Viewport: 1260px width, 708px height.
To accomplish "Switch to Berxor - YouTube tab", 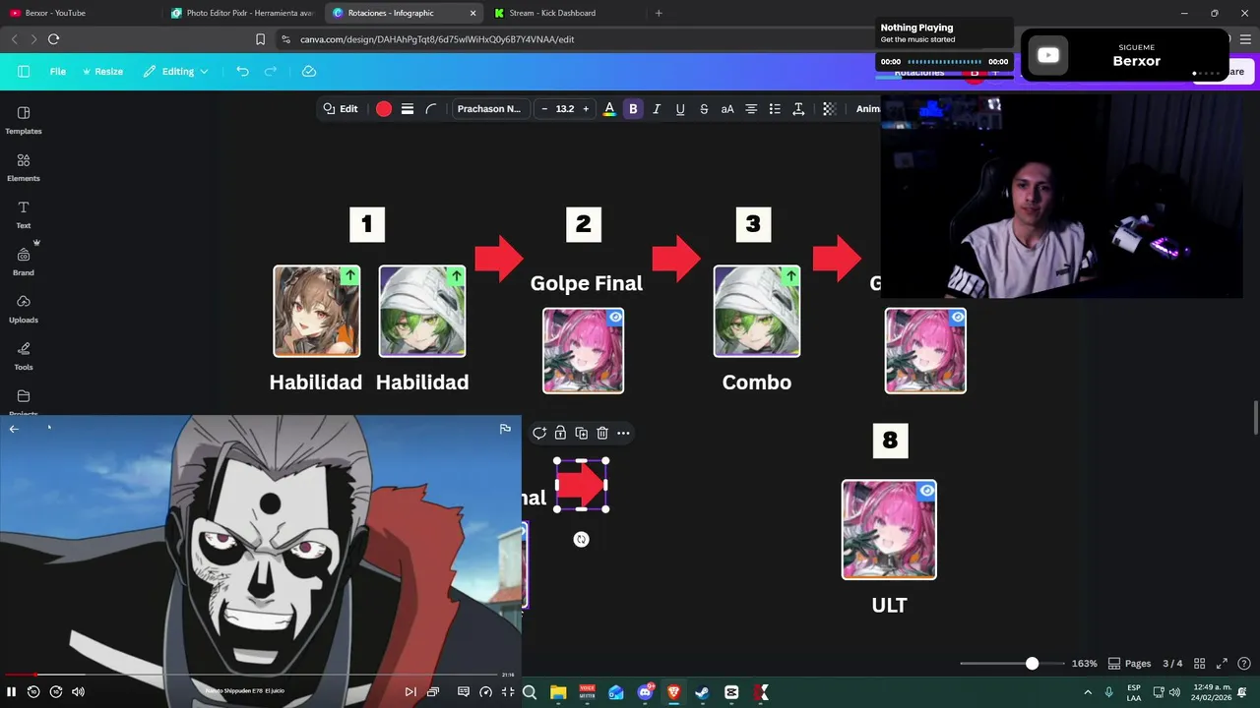I will tap(79, 13).
